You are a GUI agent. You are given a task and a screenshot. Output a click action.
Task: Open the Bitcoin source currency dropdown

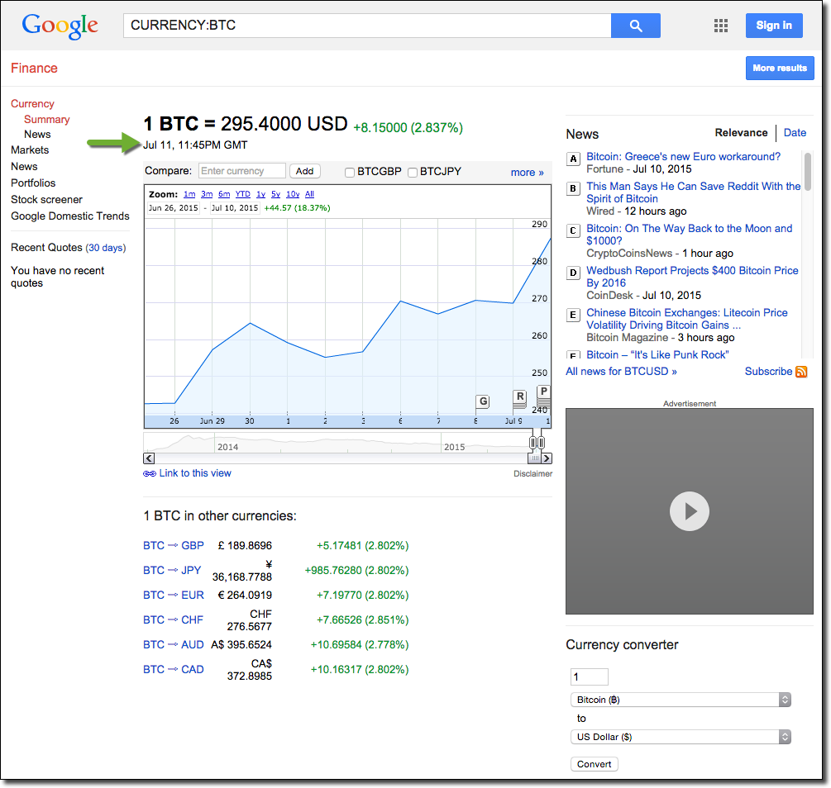681,700
